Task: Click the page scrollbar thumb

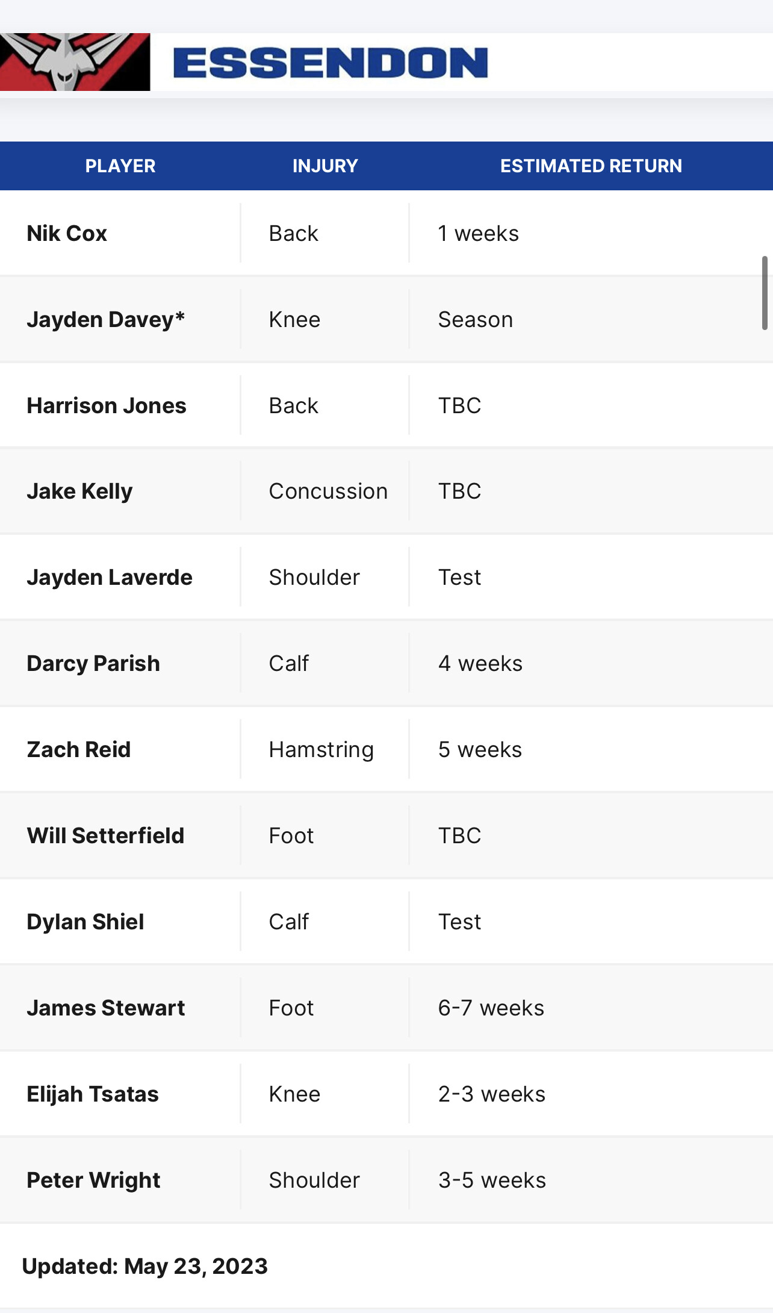Action: tap(765, 293)
